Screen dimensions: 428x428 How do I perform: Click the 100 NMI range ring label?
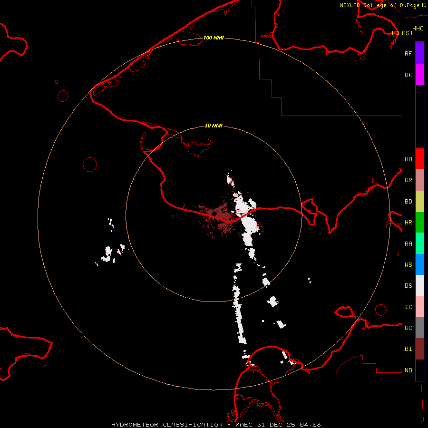tap(214, 38)
